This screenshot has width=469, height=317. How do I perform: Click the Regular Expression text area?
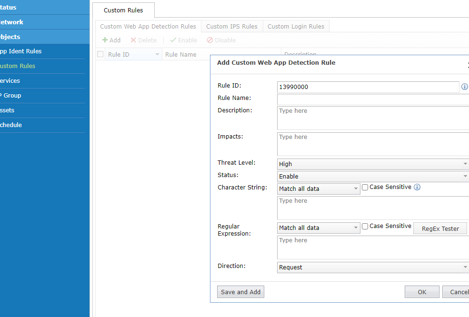(373, 248)
